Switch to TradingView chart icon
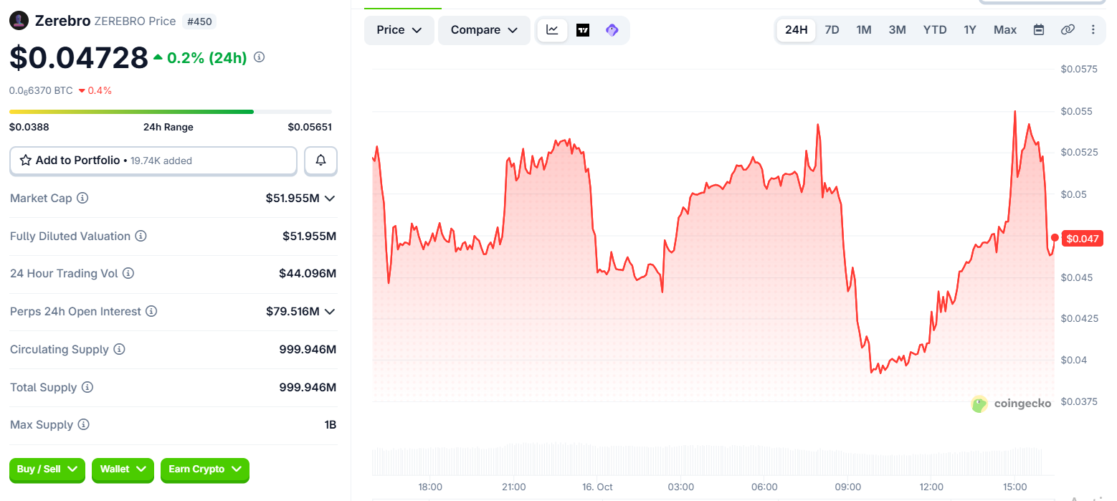The image size is (1117, 501). [x=583, y=30]
